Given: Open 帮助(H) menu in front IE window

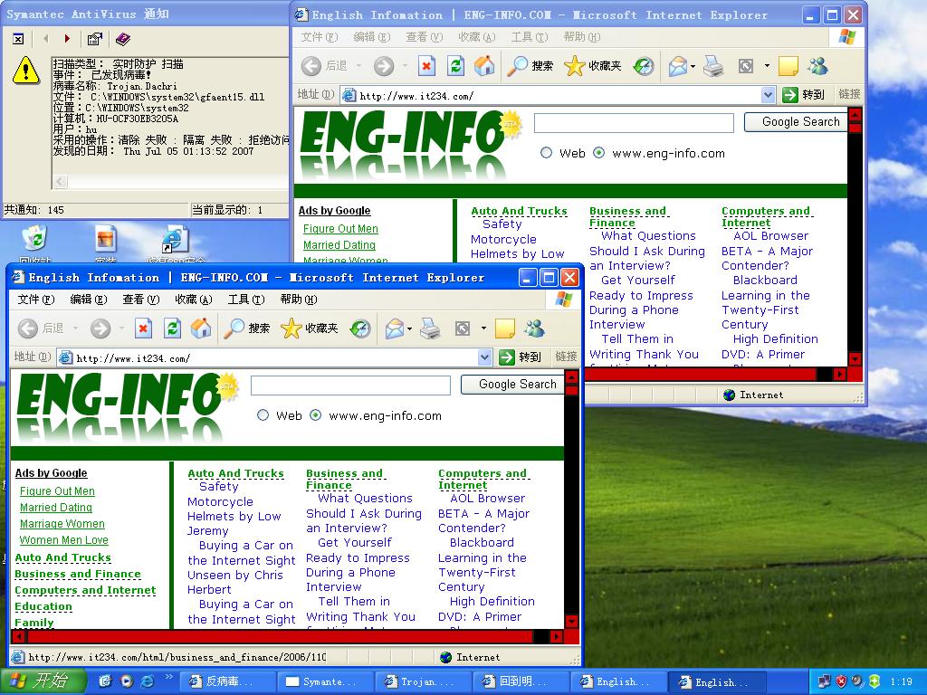Looking at the screenshot, I should point(299,300).
